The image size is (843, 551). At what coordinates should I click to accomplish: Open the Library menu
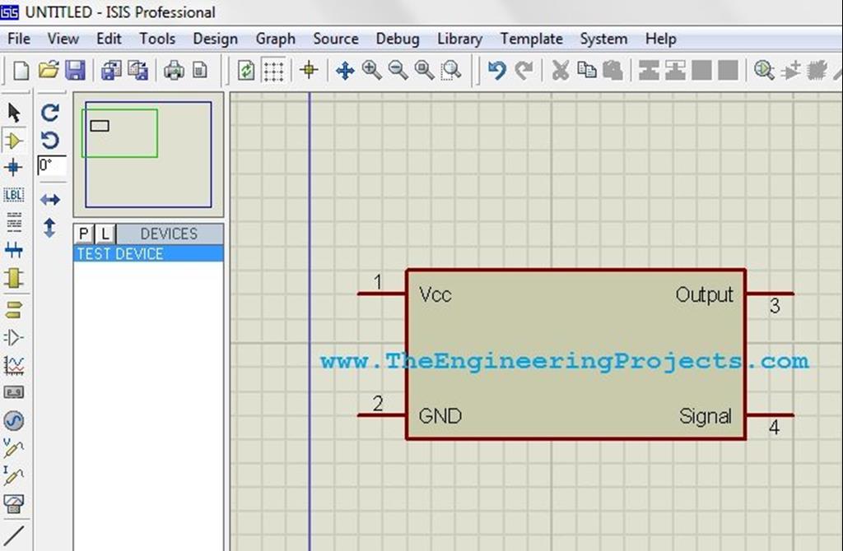coord(459,39)
